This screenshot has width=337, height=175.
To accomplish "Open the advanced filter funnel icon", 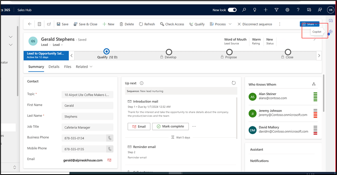I will click(288, 10).
